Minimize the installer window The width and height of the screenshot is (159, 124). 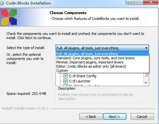130,2
